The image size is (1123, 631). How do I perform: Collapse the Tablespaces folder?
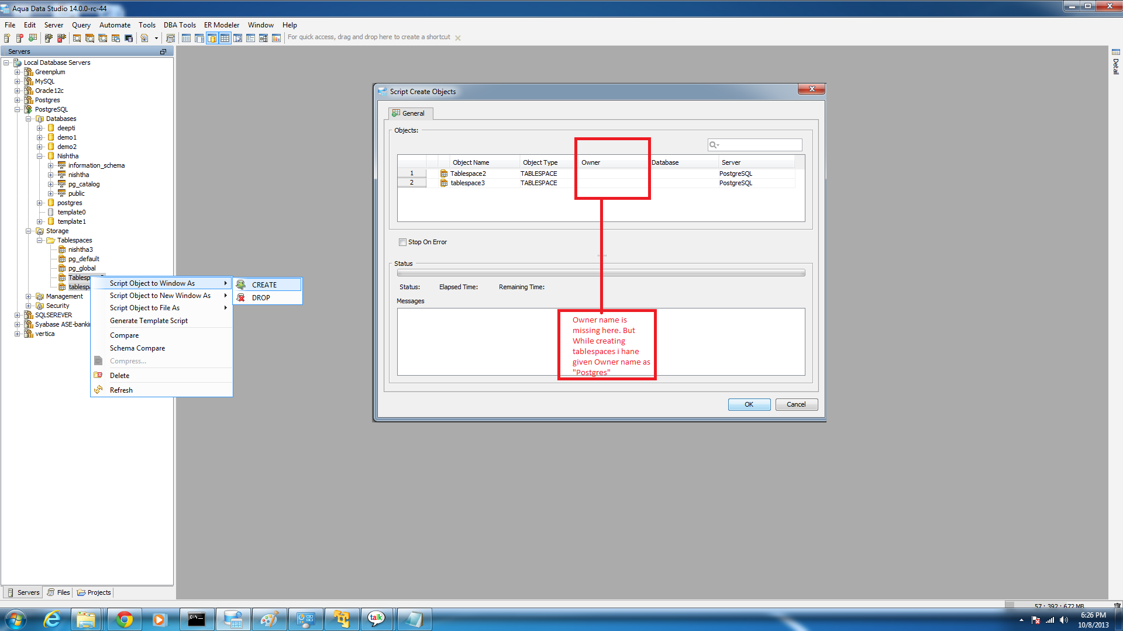(40, 240)
